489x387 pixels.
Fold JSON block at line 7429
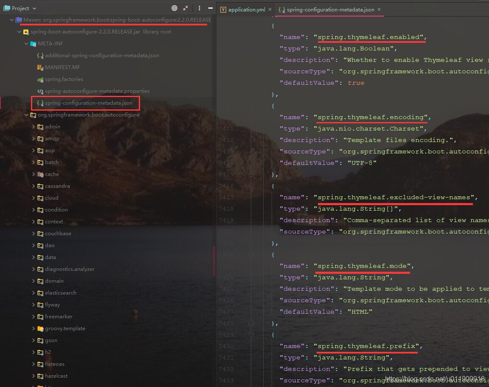click(251, 335)
